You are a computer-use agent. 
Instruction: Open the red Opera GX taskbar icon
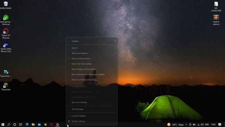52,125
